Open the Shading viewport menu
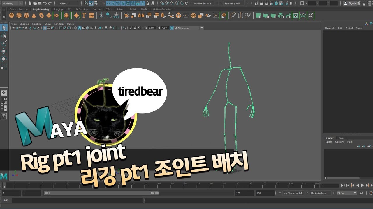This screenshot has width=373, height=209. (24, 24)
